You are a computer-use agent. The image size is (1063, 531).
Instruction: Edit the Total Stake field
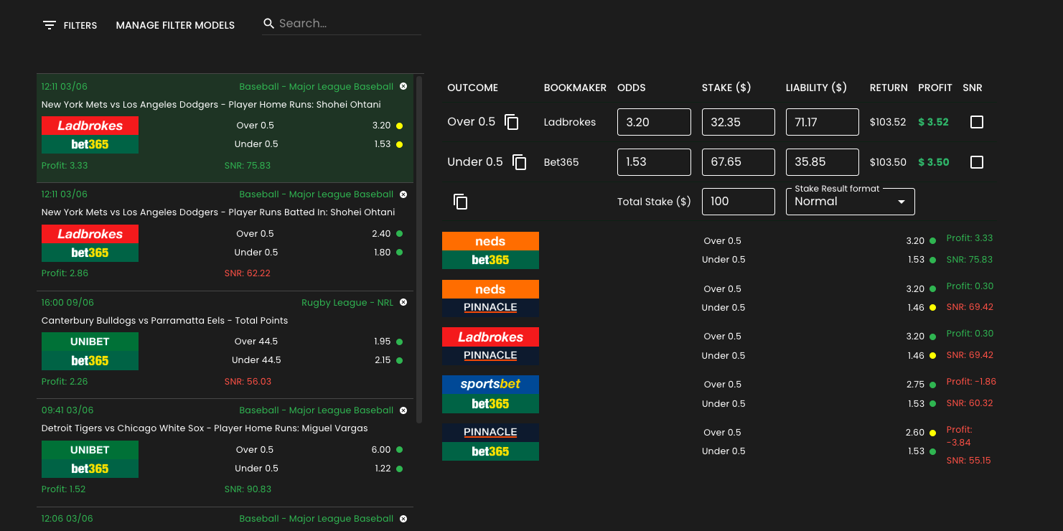(x=739, y=202)
